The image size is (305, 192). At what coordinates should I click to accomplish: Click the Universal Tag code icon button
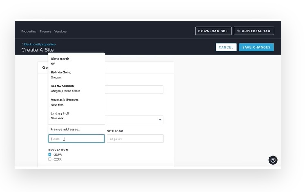coord(254,31)
